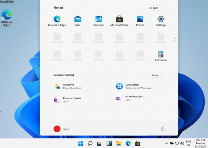Launch Edge from the taskbar

tap(128, 143)
